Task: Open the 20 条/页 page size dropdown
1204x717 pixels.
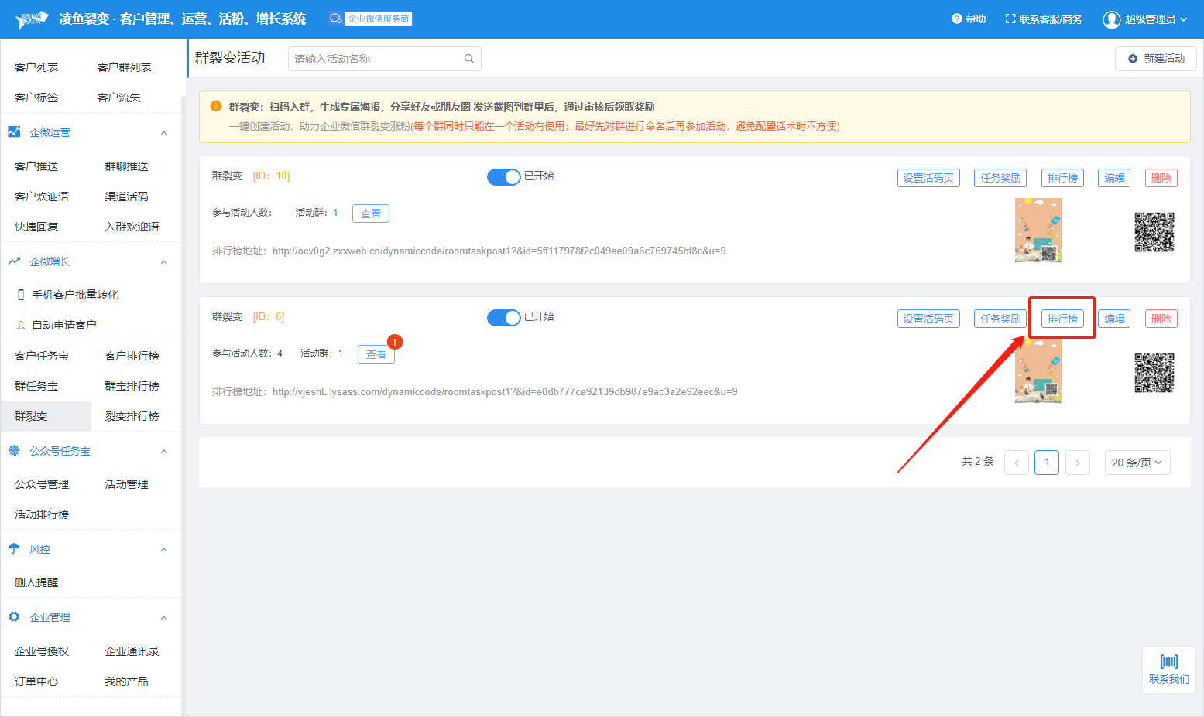Action: coord(1137,463)
